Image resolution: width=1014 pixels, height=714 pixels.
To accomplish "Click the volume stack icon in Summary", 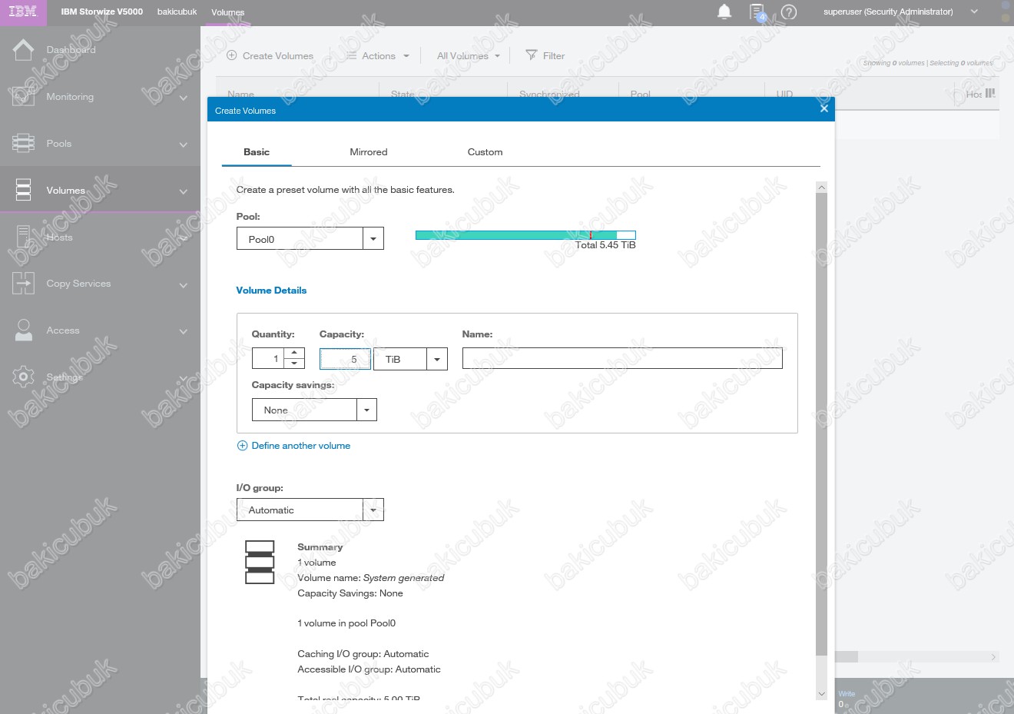I will 260,563.
